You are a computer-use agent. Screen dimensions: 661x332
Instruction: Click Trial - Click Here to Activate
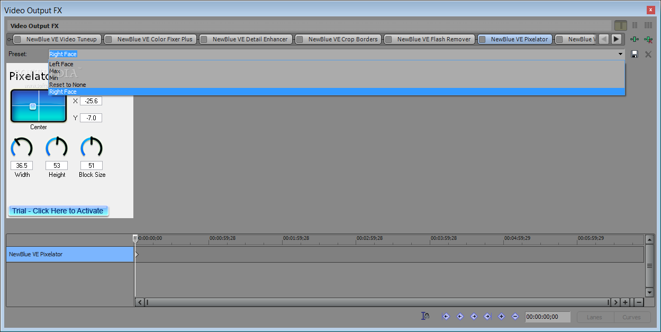coord(58,211)
